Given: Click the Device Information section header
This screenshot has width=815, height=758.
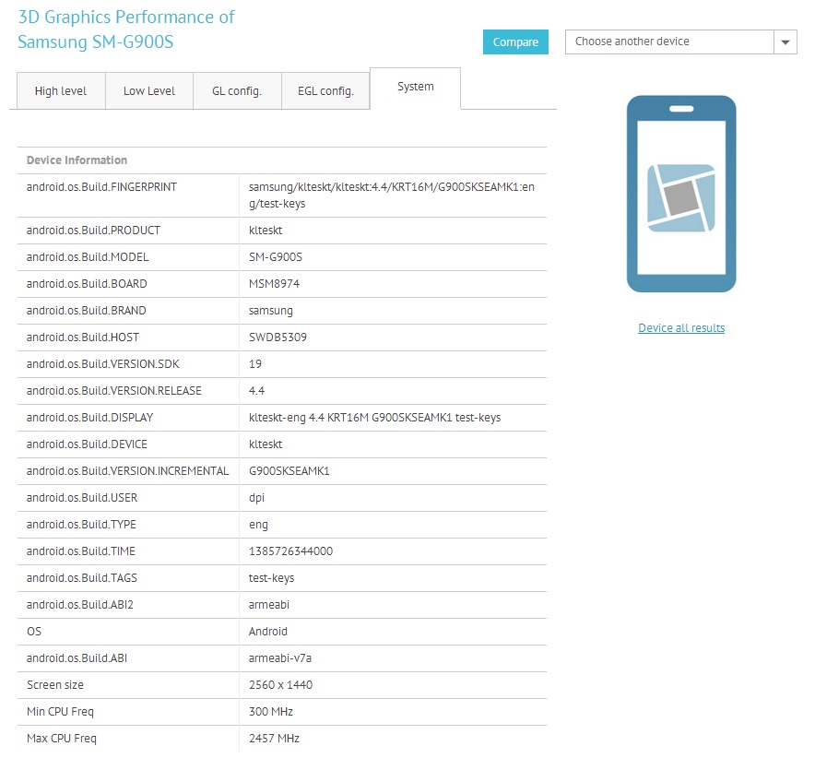Looking at the screenshot, I should point(77,160).
